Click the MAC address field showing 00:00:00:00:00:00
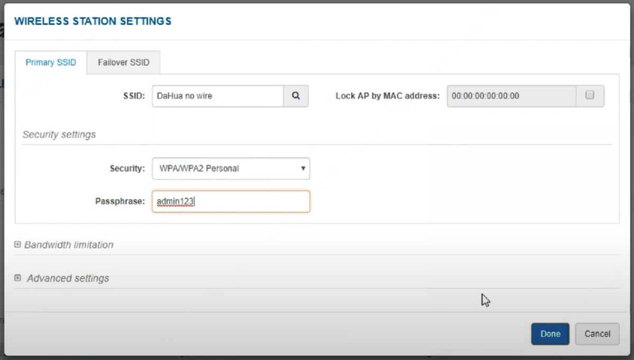 [511, 96]
